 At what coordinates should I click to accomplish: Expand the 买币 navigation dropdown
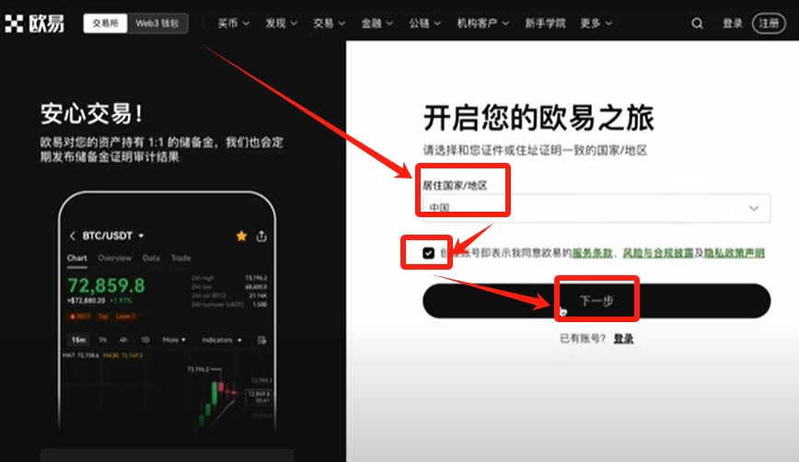pos(233,24)
